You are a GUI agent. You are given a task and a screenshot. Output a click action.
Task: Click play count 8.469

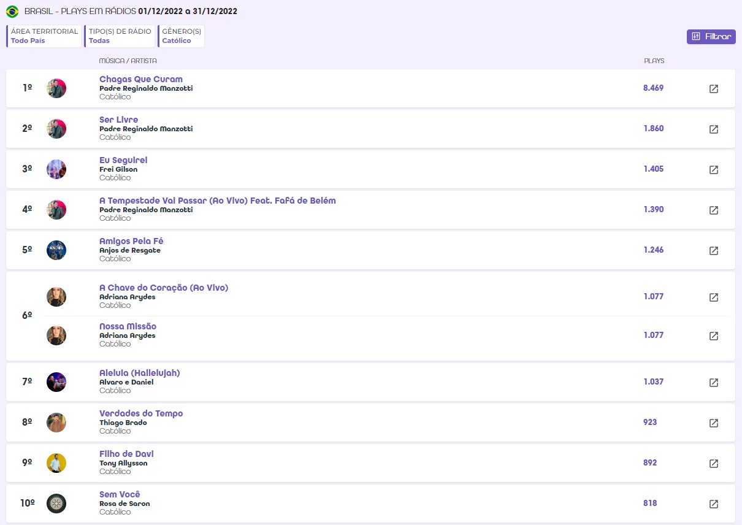click(x=653, y=88)
